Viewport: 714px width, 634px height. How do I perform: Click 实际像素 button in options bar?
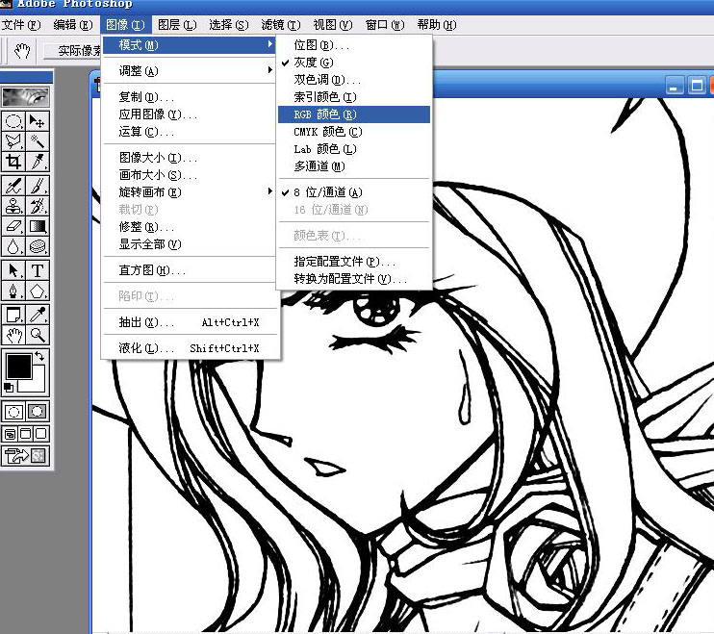coord(74,51)
